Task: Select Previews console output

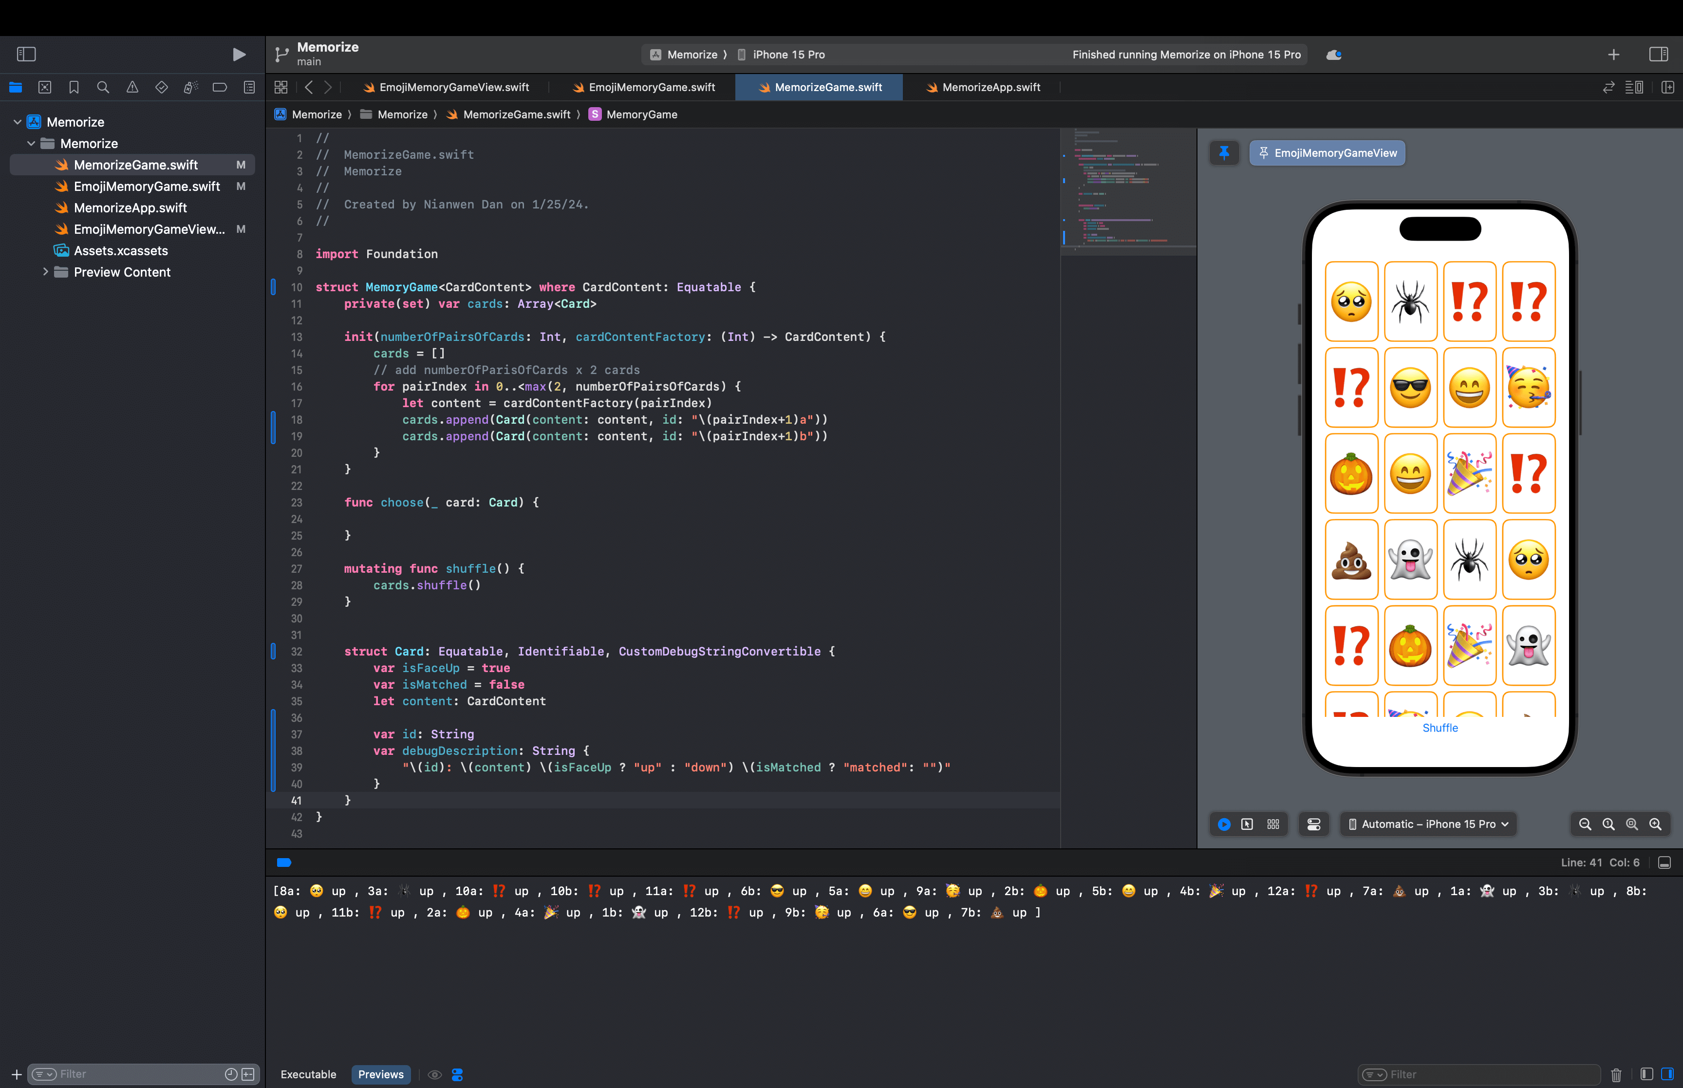Action: click(381, 1074)
